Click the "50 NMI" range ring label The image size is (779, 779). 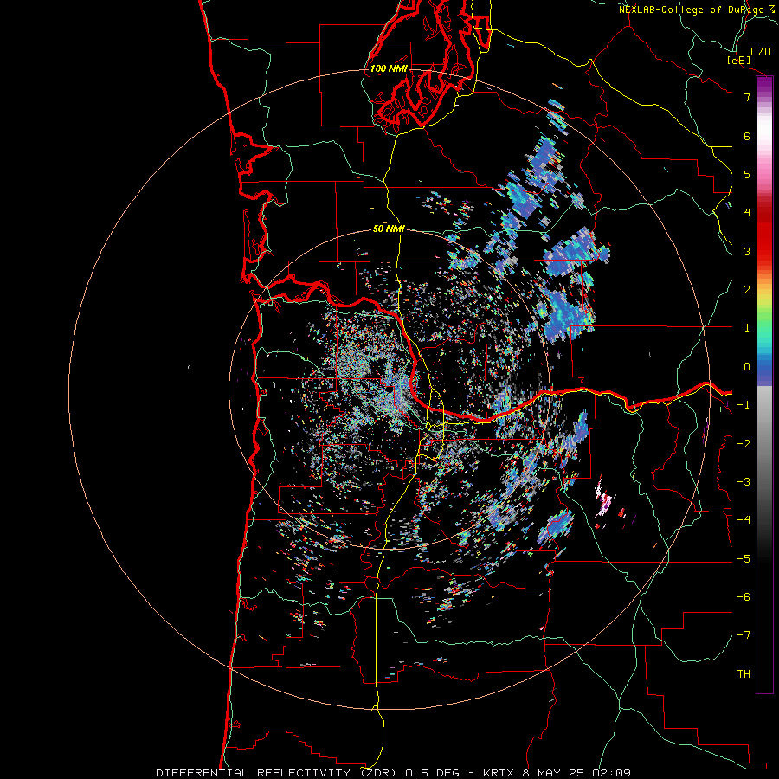389,229
